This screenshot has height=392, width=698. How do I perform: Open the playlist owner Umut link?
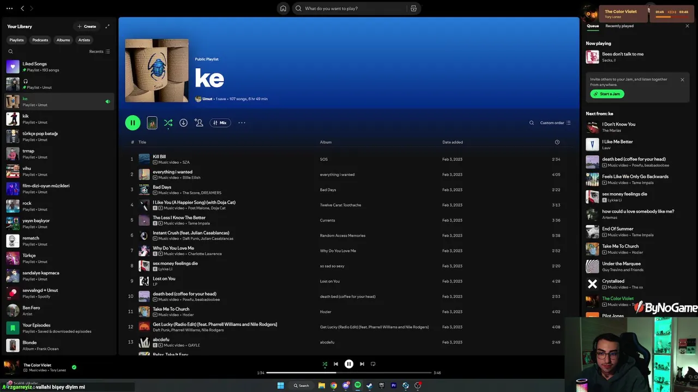point(207,99)
